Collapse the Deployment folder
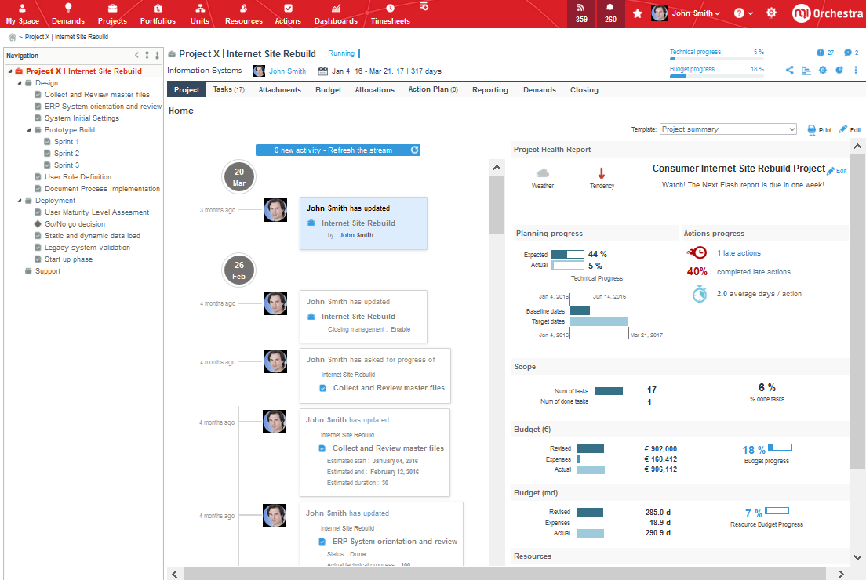The height and width of the screenshot is (580, 866). 20,201
